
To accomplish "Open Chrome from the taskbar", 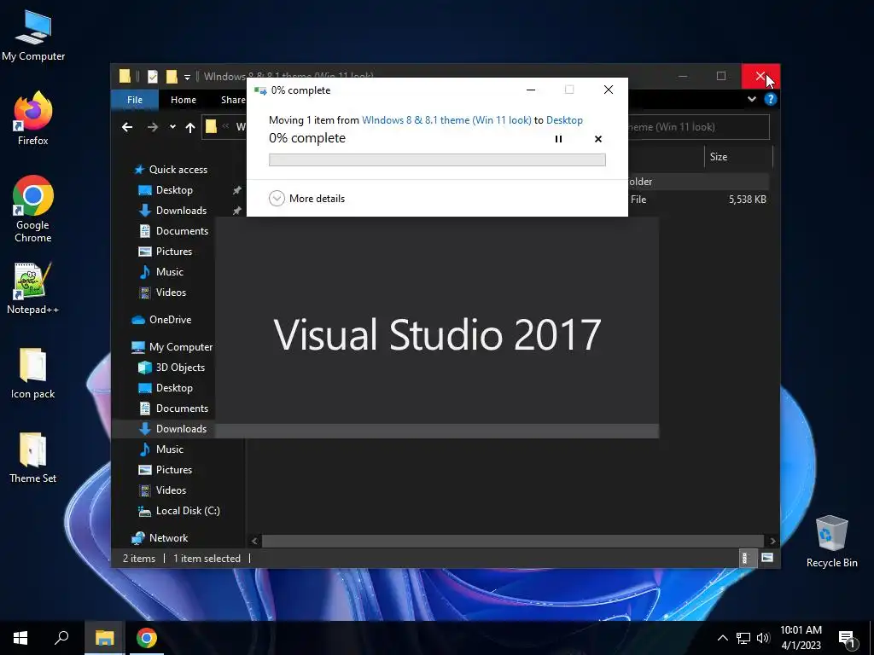I will 147,638.
